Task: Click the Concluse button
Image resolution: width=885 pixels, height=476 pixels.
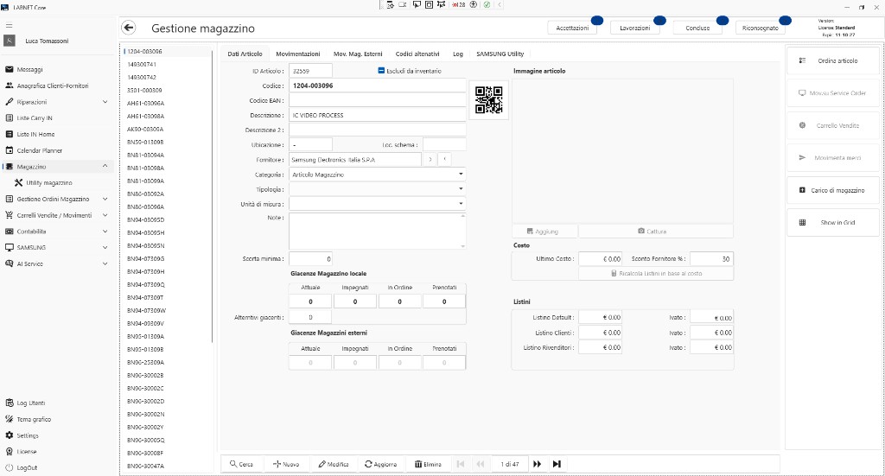Action: [697, 28]
